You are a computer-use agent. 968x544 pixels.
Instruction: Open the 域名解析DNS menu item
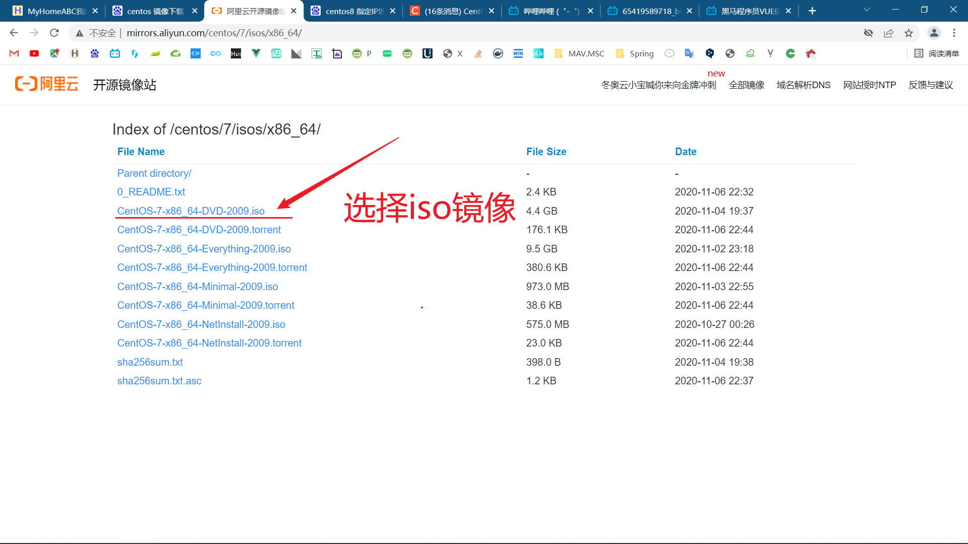pos(803,85)
